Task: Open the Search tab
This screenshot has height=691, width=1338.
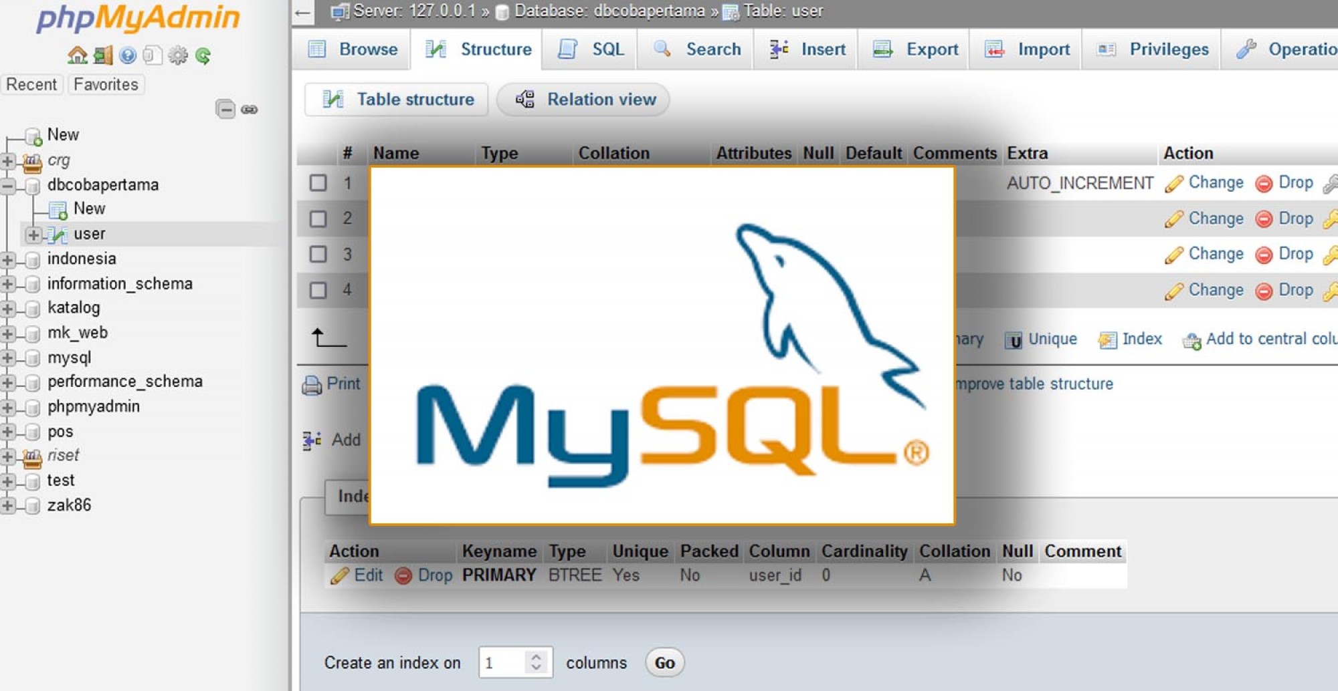Action: (x=696, y=49)
